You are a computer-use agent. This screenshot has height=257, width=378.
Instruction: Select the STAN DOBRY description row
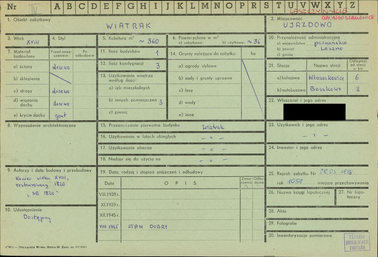pyautogui.click(x=181, y=226)
